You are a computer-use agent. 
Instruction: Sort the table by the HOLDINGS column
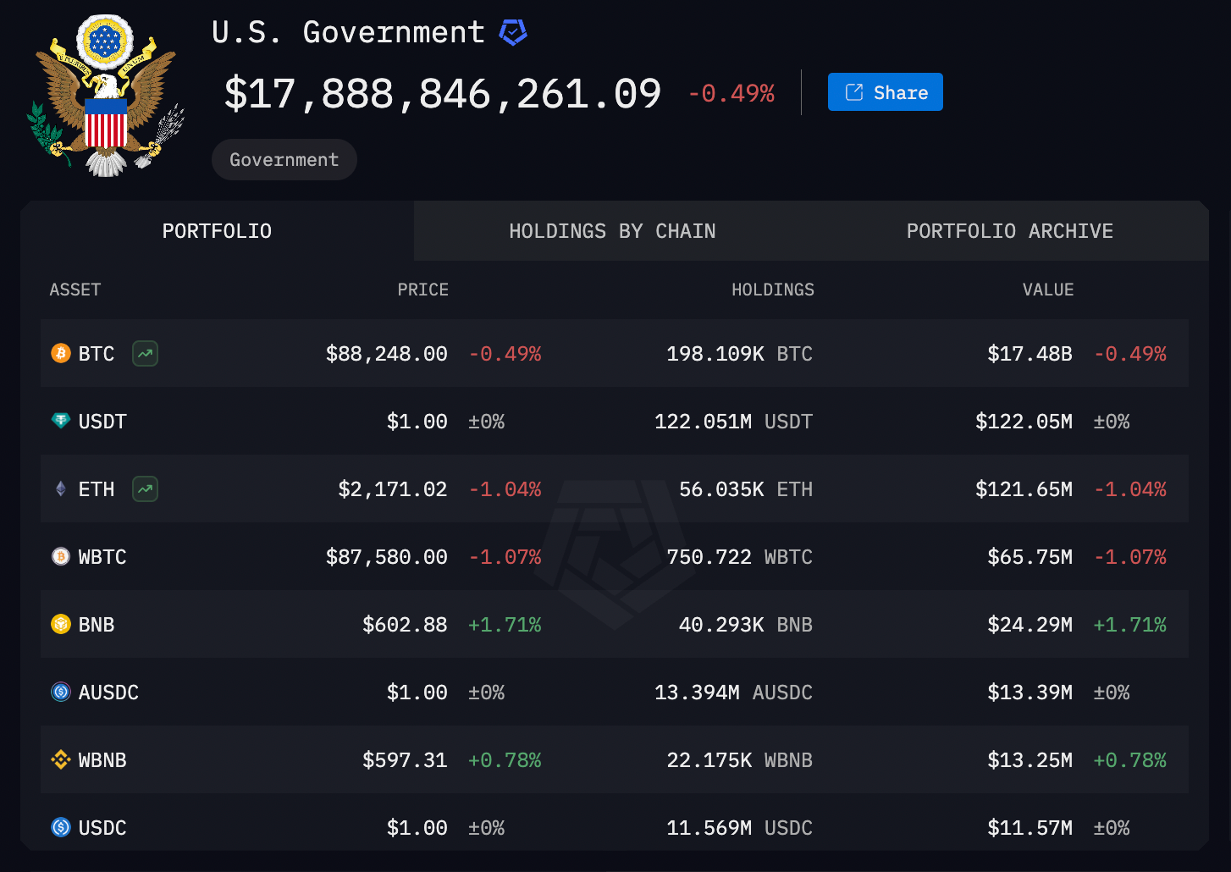click(x=772, y=289)
